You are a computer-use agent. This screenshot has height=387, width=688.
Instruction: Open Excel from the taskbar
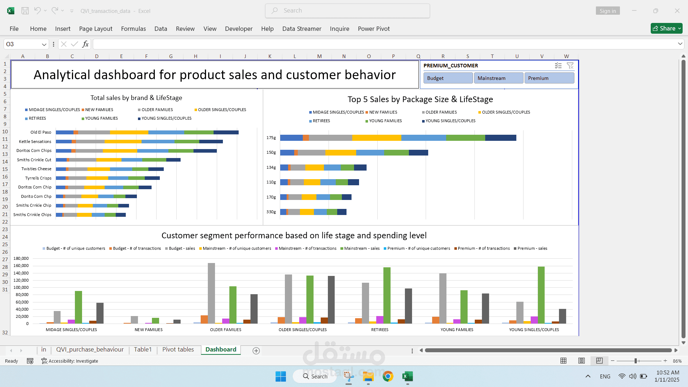pyautogui.click(x=407, y=376)
